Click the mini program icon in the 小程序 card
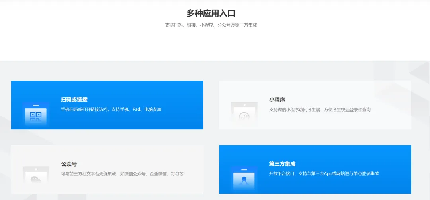 tap(244, 116)
